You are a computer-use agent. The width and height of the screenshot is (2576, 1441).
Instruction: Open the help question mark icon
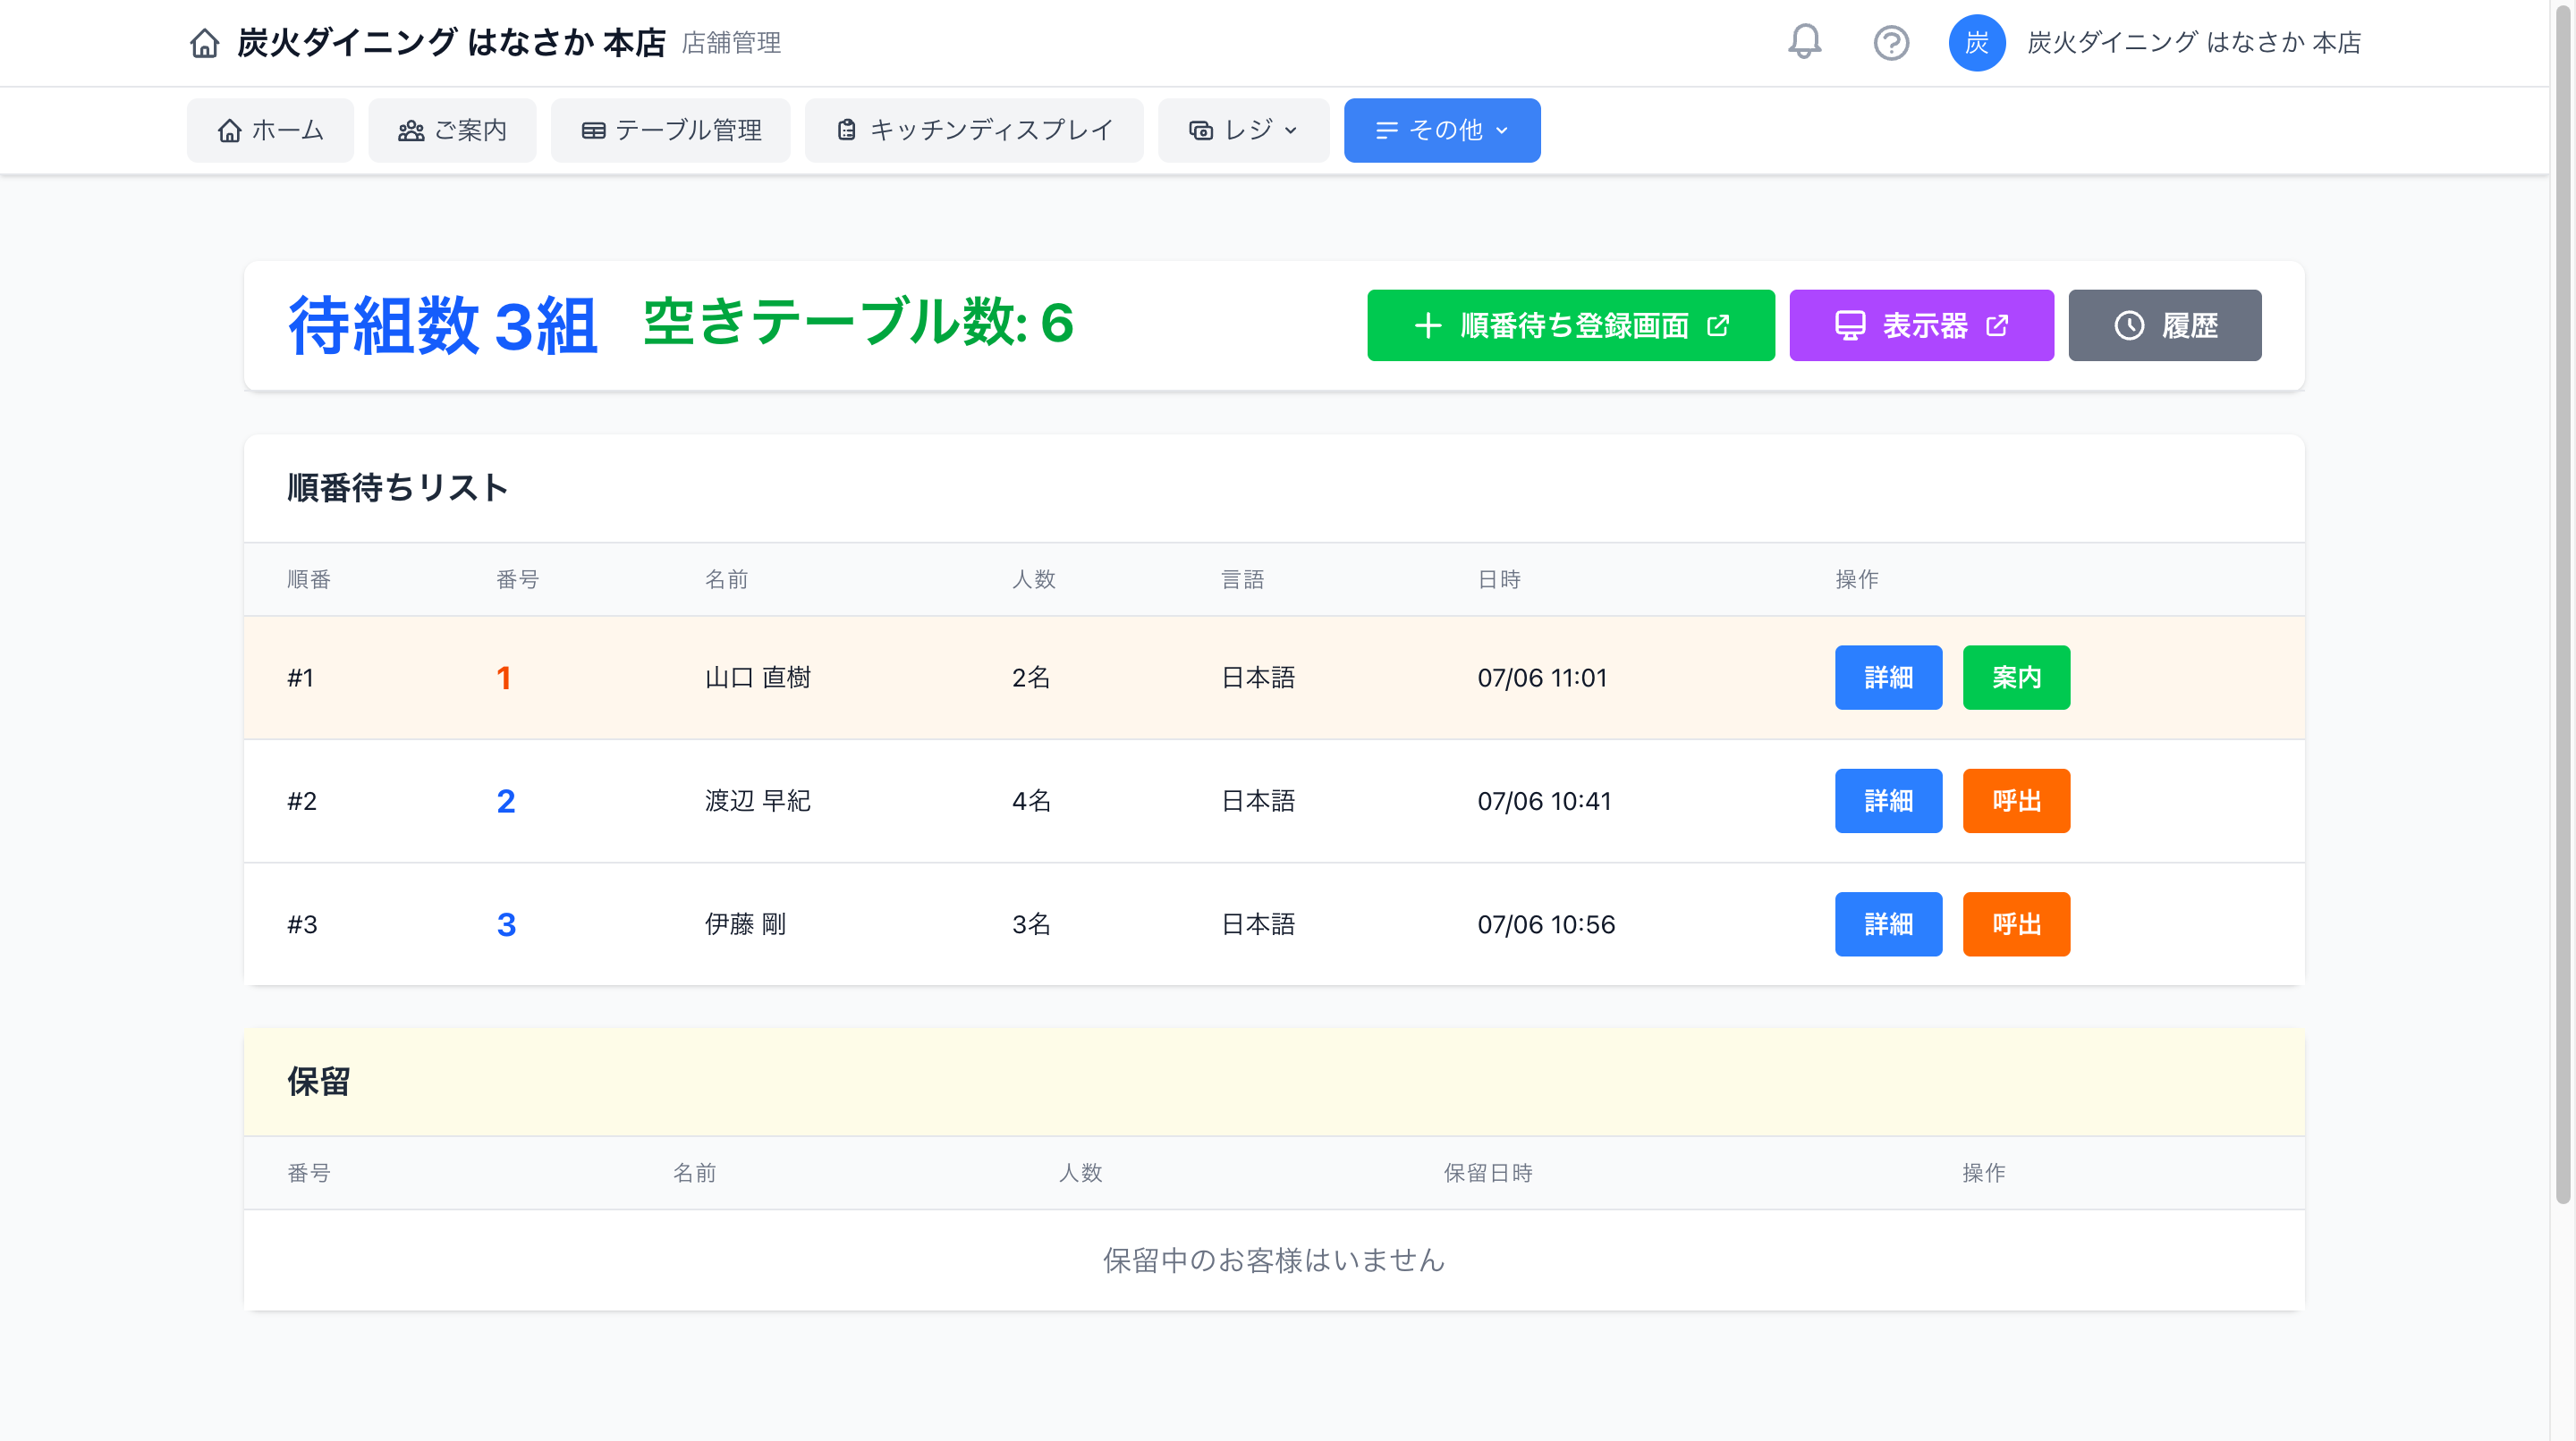(1891, 43)
